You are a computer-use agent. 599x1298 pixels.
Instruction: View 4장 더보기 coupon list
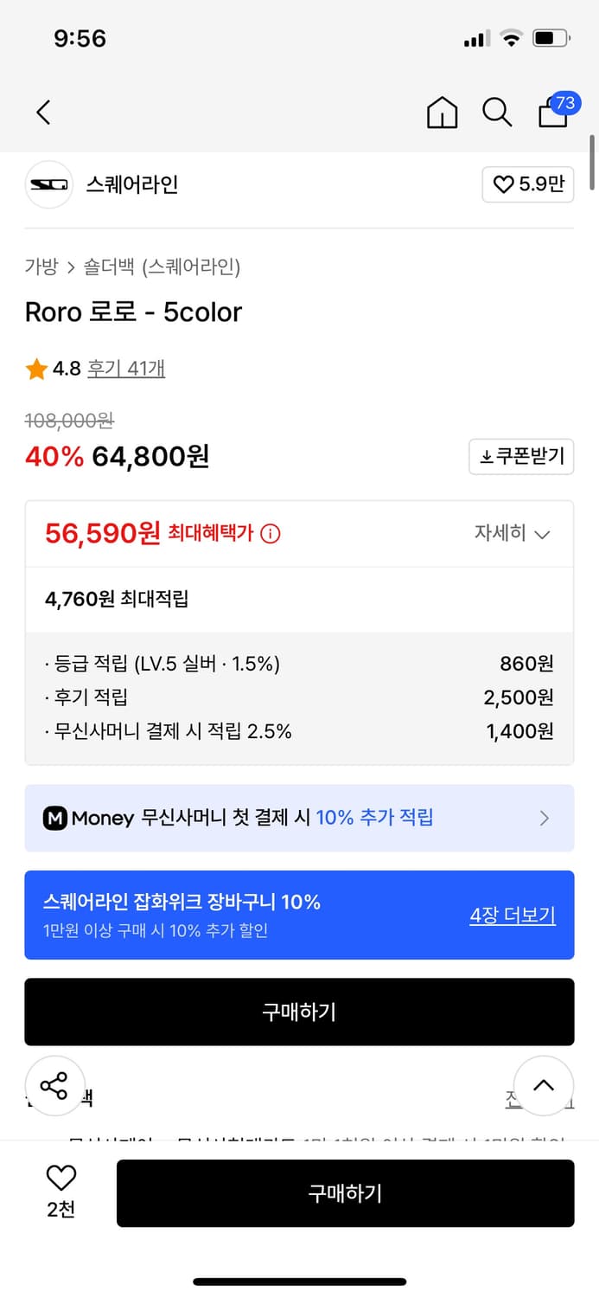[512, 916]
